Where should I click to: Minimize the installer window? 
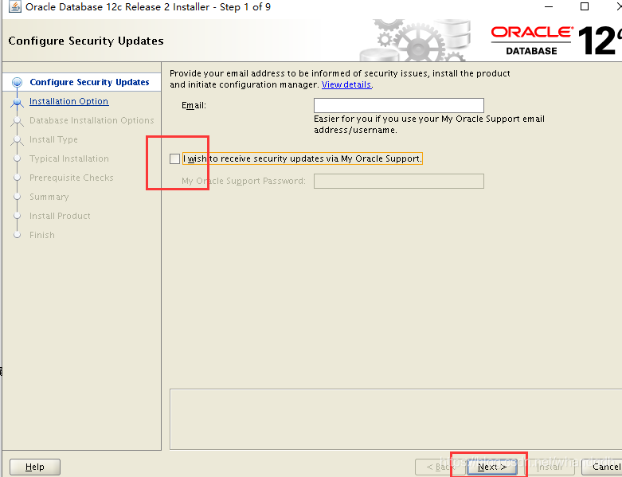[549, 6]
